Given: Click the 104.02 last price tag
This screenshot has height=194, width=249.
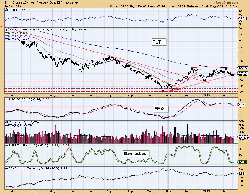Looking at the screenshot, I should point(243,75).
